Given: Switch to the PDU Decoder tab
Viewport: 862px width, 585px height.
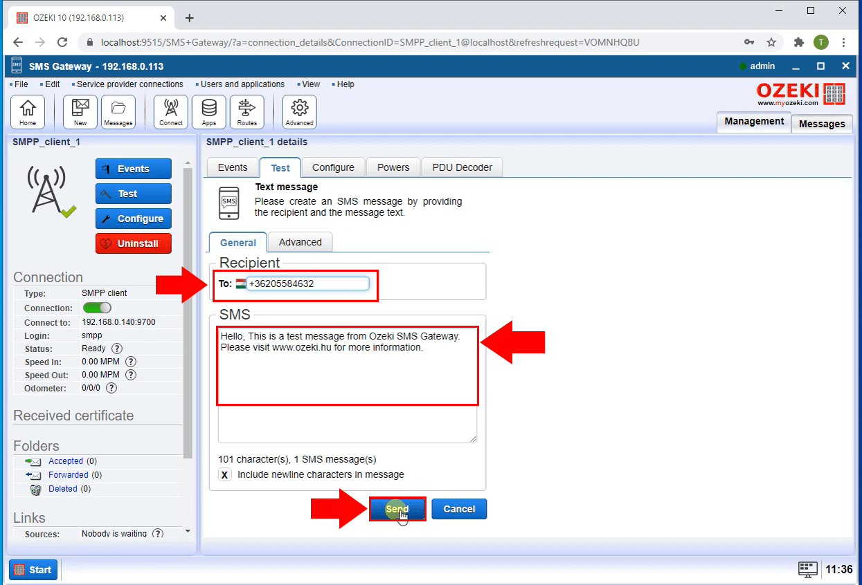Looking at the screenshot, I should [462, 167].
